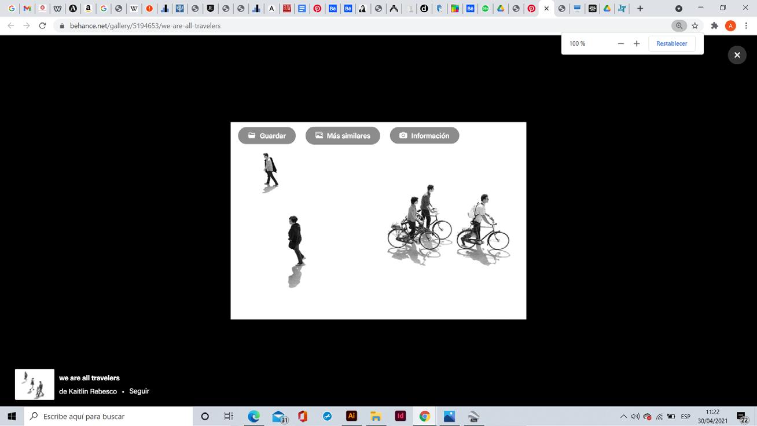This screenshot has height=426, width=757.
Task: Click the Windows taskbar search box
Action: point(108,416)
